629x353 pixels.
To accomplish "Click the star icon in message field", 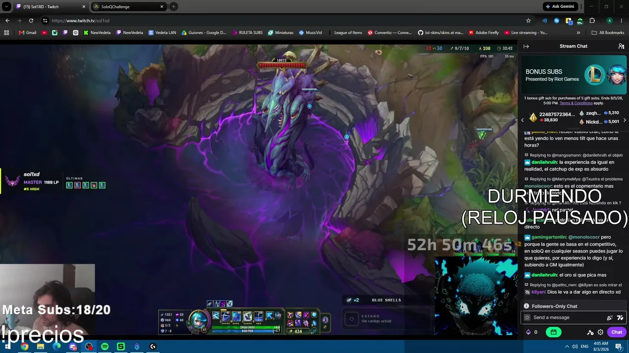I will (x=527, y=318).
